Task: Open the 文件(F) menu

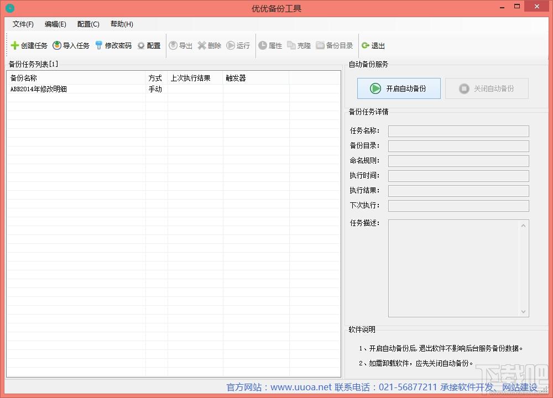Action: [23, 24]
